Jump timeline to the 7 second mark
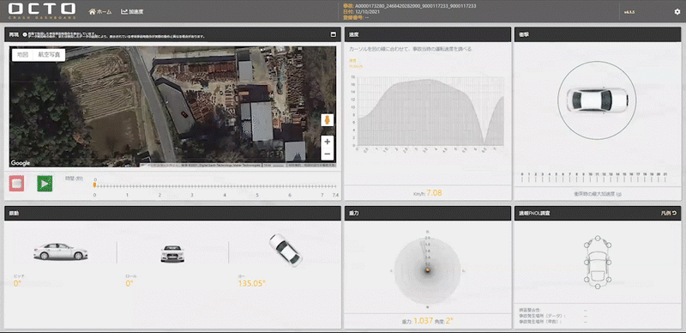Image resolution: width=686 pixels, height=333 pixels. [x=322, y=195]
